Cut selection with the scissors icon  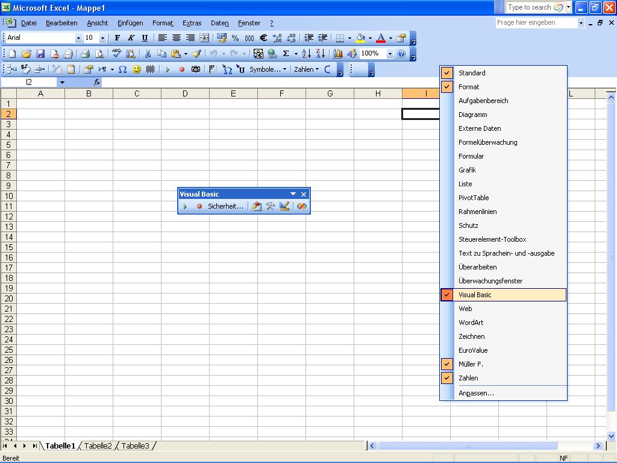tap(148, 54)
